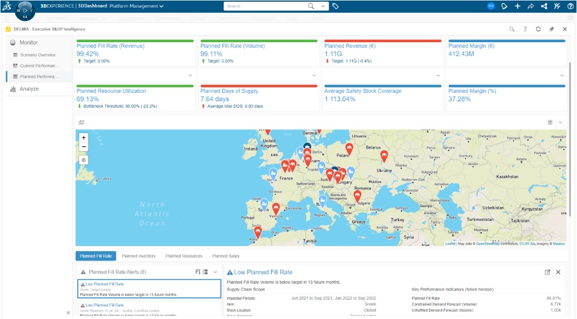Switch to the Planned Sales tab
Image resolution: width=577 pixels, height=319 pixels.
(x=225, y=256)
